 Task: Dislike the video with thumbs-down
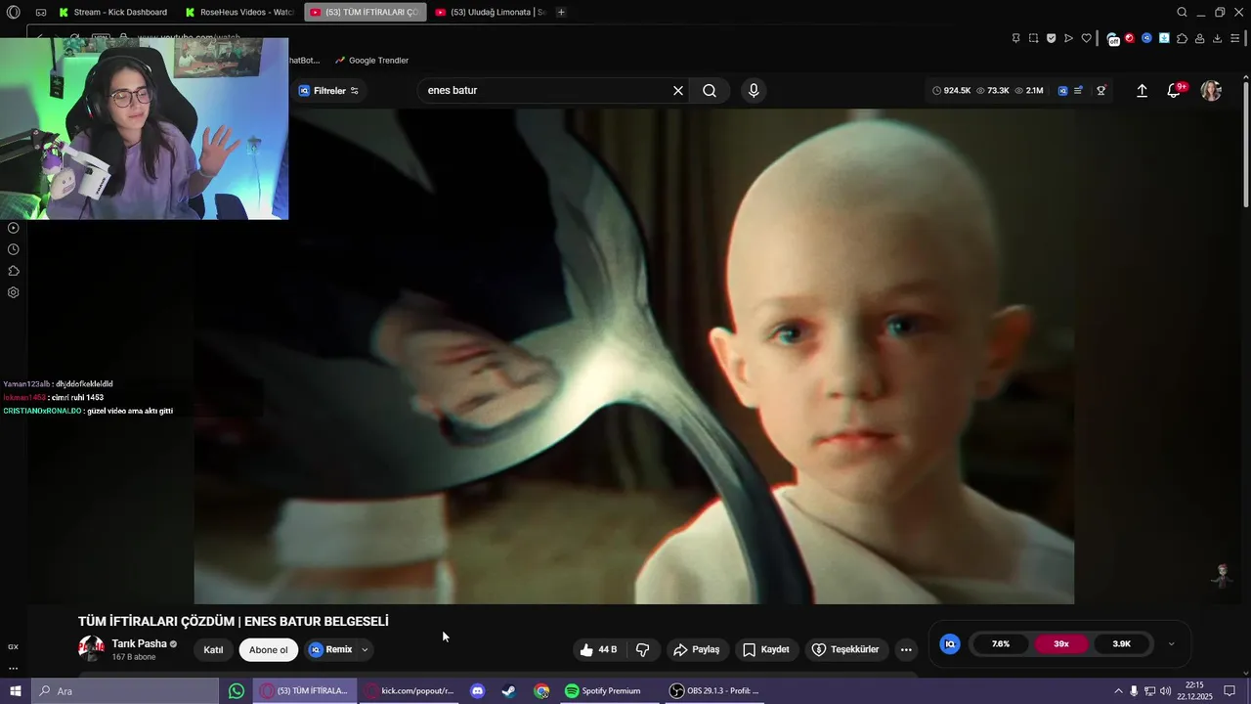tap(643, 649)
